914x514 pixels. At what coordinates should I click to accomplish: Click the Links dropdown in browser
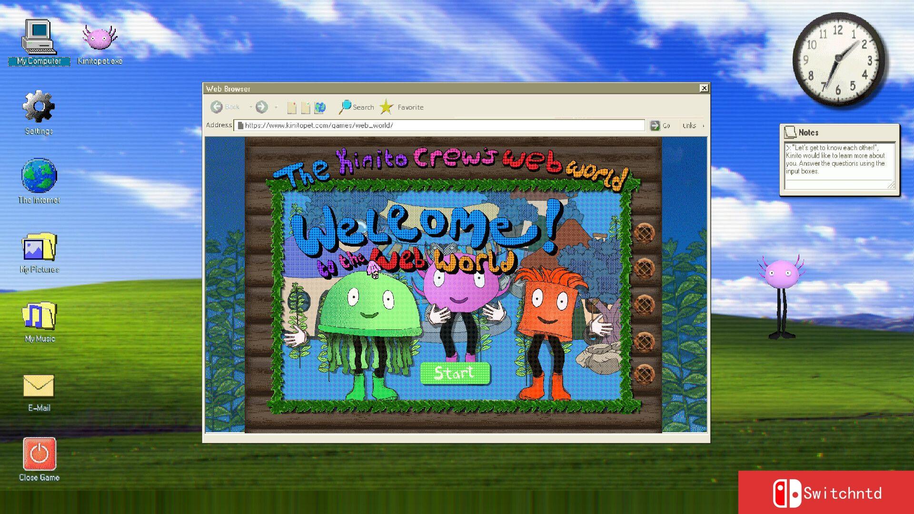[690, 125]
